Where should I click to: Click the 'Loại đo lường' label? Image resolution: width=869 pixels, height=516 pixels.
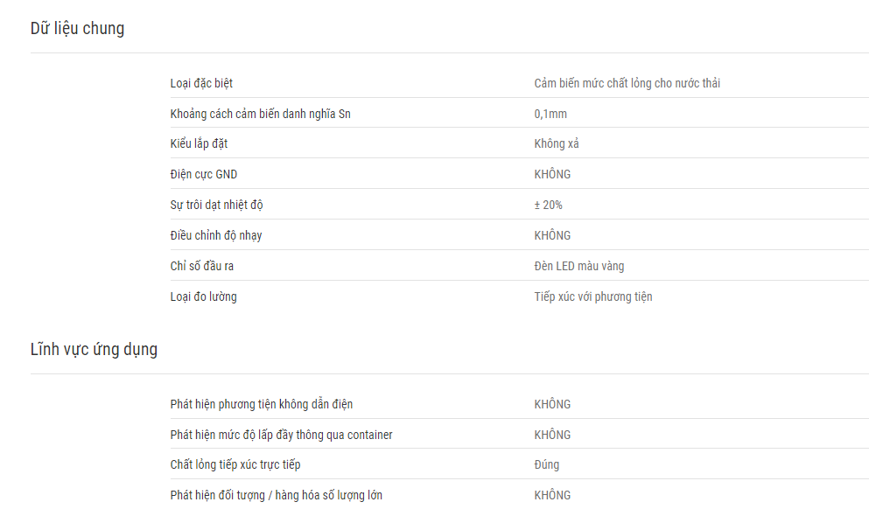[x=203, y=296]
